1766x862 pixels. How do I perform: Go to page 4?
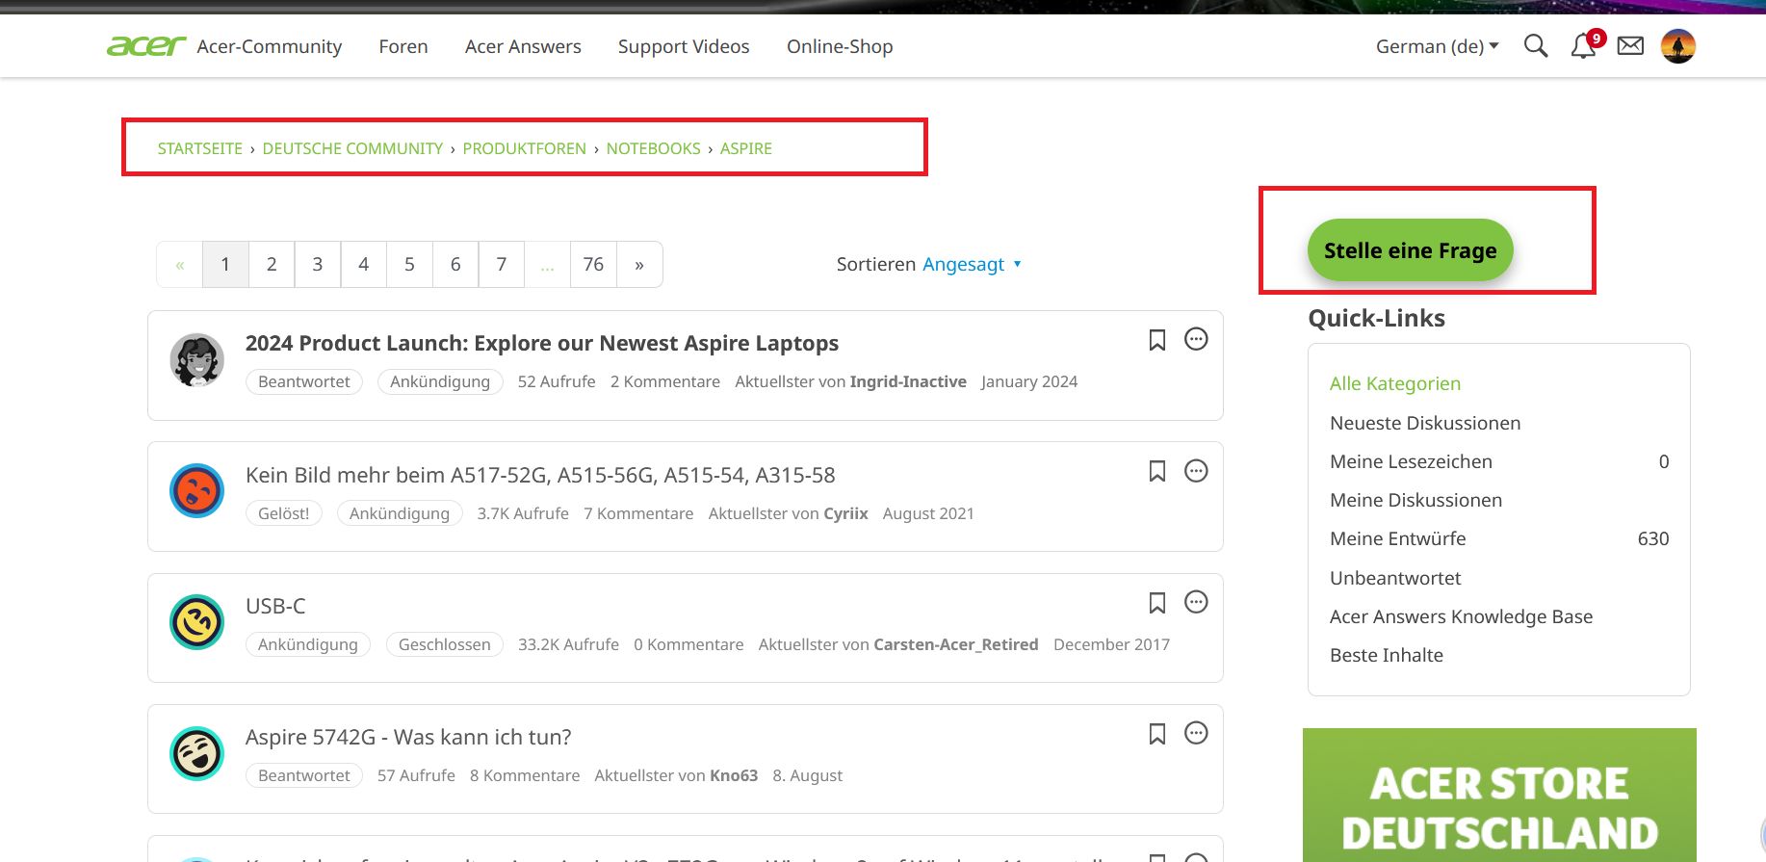point(364,264)
